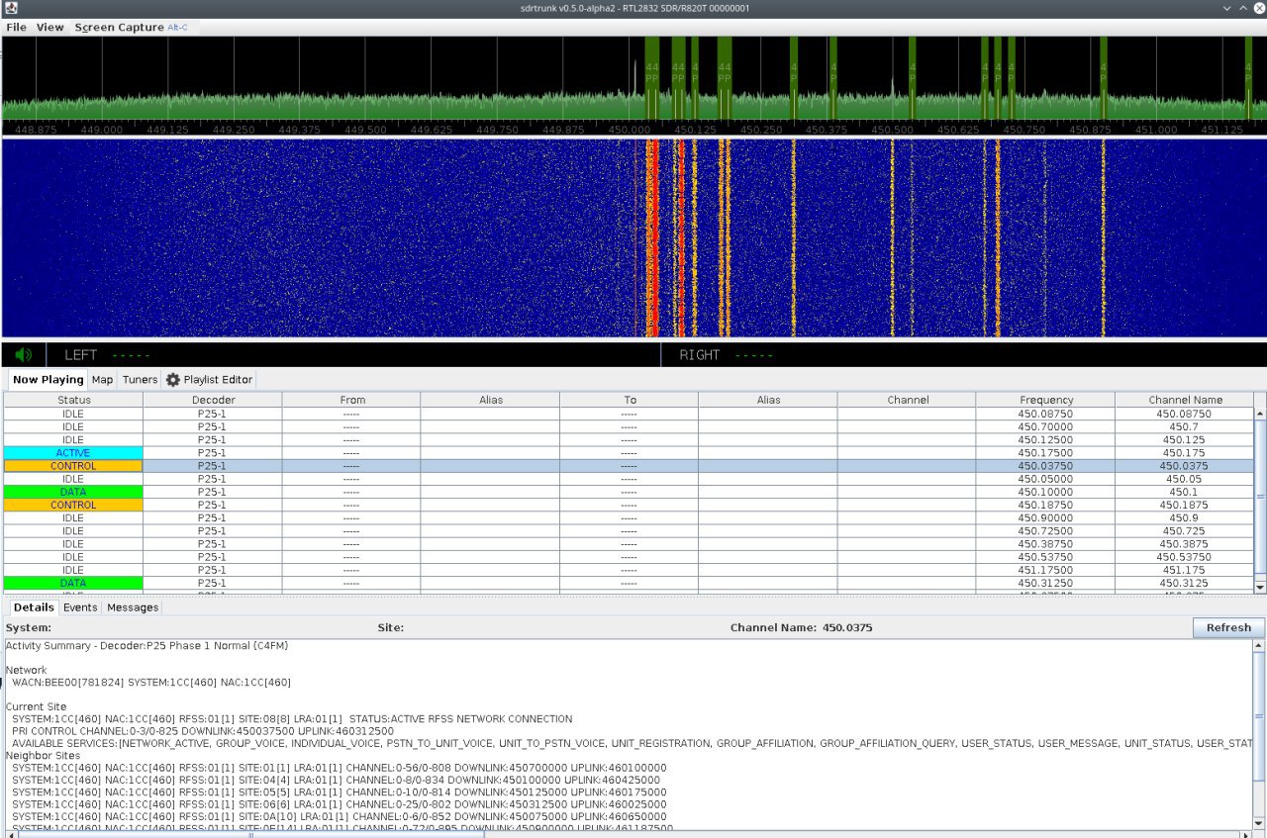
Task: Click the gear icon on Playlist Editor
Action: (172, 380)
